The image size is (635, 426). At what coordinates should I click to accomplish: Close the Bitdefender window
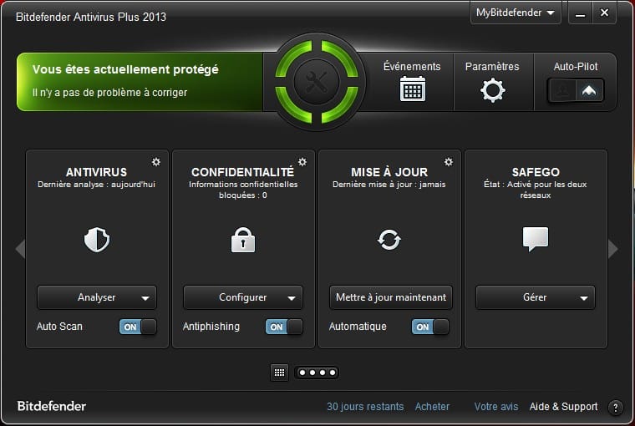coord(604,13)
